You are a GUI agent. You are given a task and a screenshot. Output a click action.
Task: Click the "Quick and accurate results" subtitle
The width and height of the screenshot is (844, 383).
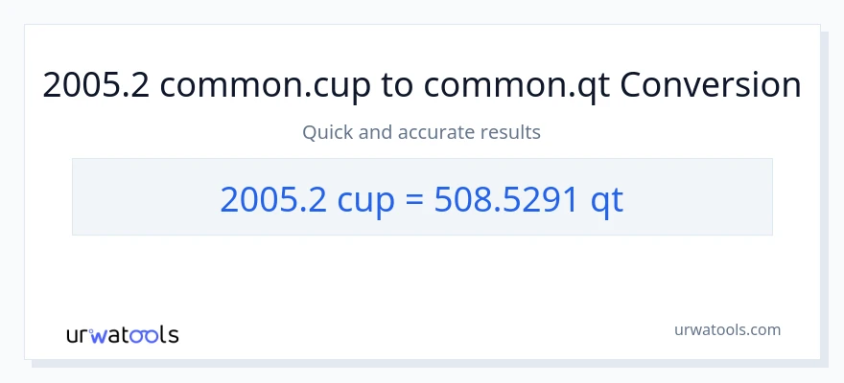pyautogui.click(x=422, y=132)
